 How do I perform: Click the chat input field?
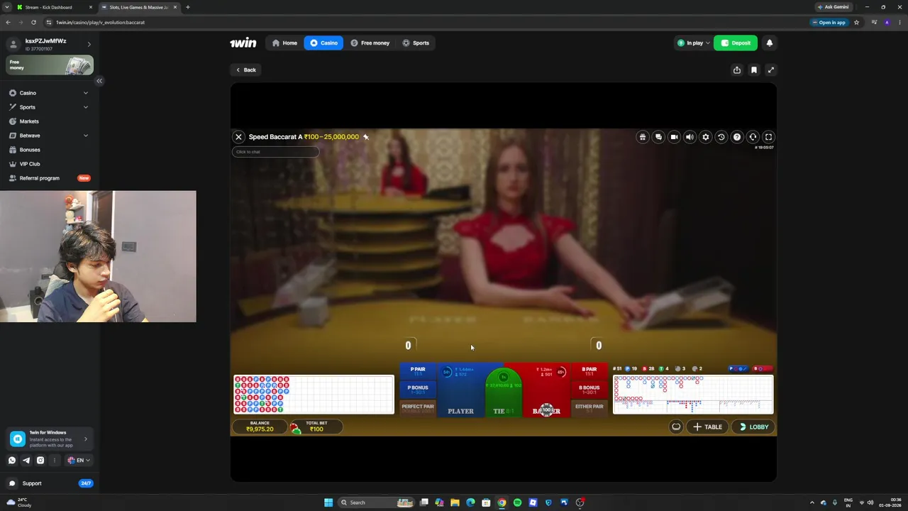tap(275, 152)
